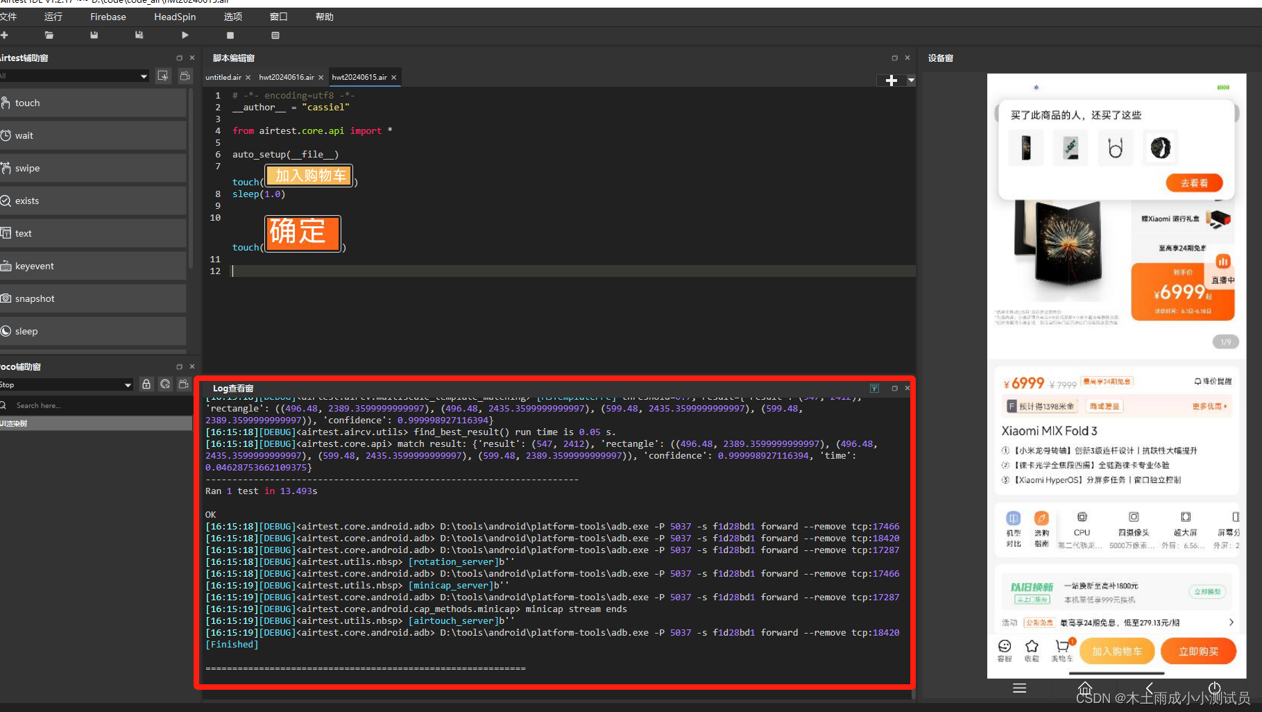Open the HeadSpin menu
This screenshot has height=712, width=1262.
[175, 17]
